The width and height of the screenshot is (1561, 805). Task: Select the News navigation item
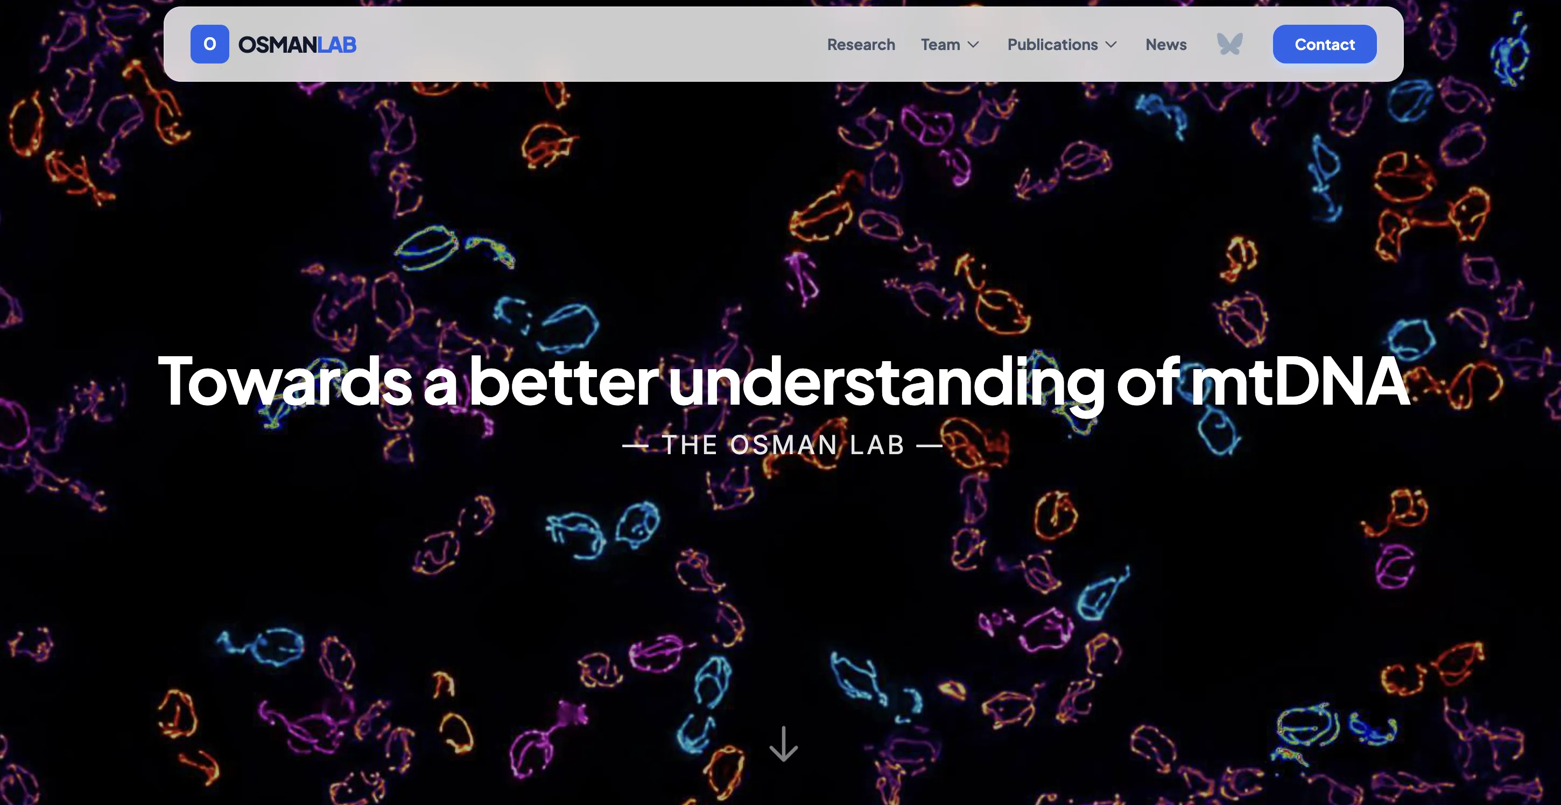click(1165, 44)
